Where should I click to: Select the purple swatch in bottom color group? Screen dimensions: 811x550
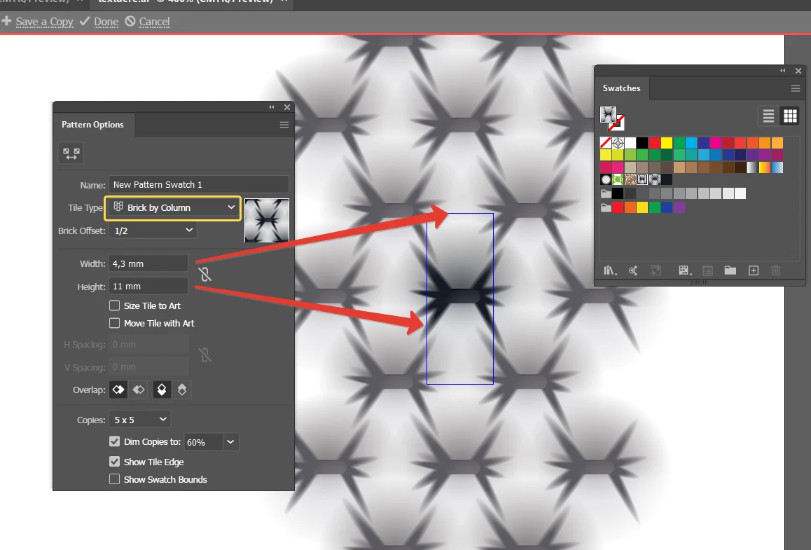679,207
